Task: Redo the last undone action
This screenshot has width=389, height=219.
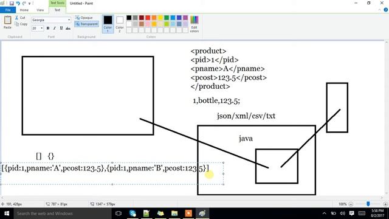Action: click(x=24, y=4)
